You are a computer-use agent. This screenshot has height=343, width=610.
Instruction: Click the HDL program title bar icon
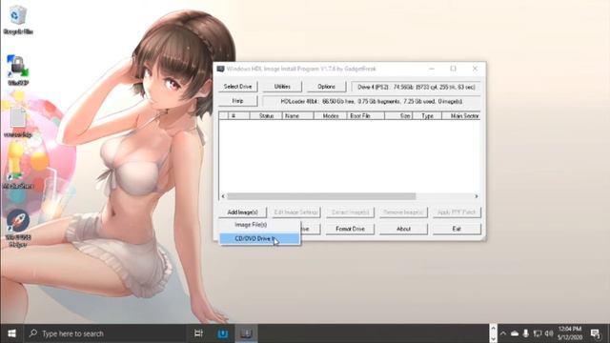(220, 69)
